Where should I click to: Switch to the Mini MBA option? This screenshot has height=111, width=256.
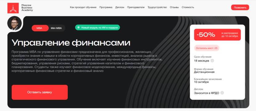coord(56,28)
